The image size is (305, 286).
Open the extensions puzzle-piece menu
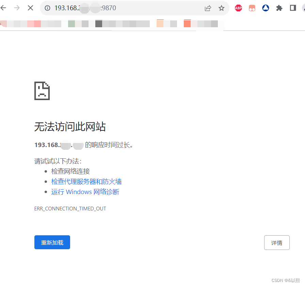tap(279, 8)
